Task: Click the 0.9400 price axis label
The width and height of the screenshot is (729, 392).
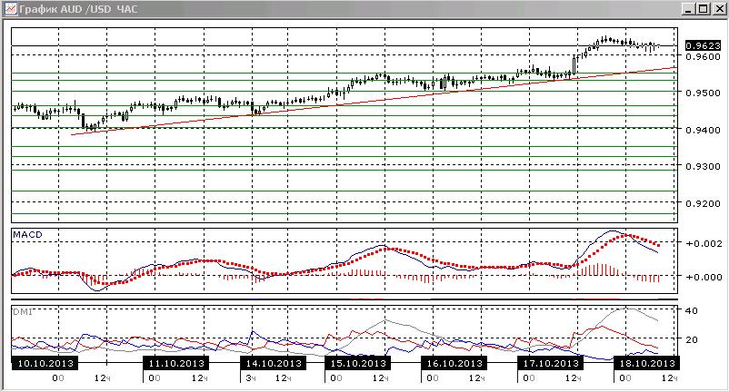Action: 703,130
